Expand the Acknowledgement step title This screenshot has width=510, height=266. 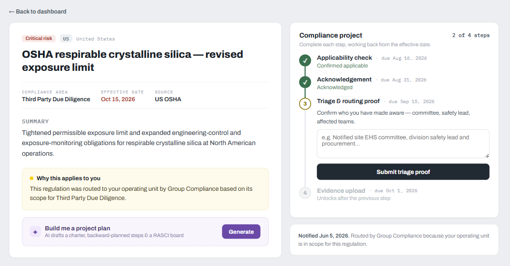pyautogui.click(x=344, y=80)
